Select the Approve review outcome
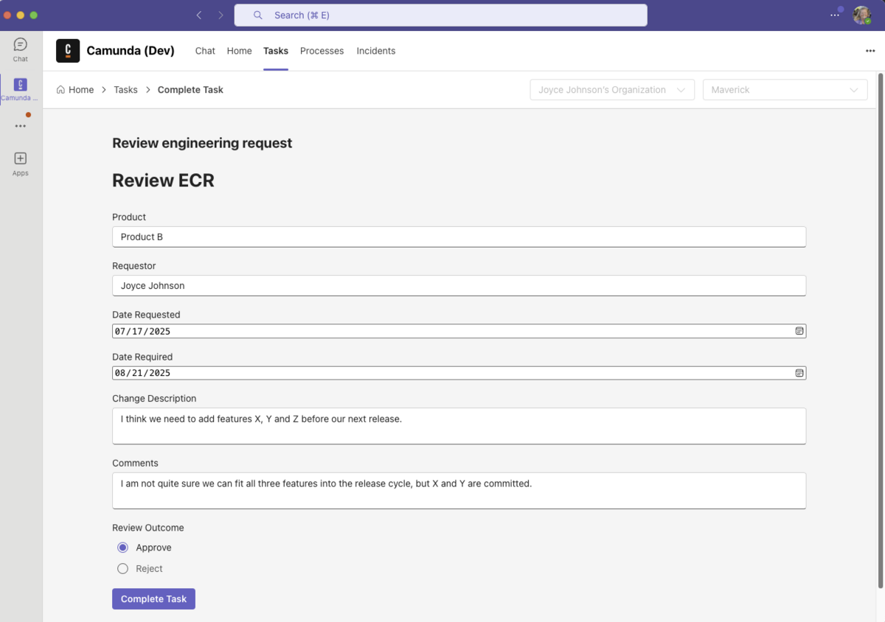 tap(122, 548)
